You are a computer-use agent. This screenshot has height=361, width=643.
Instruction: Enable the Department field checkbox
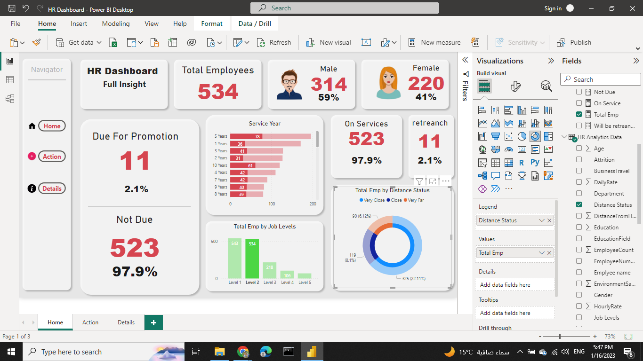[x=579, y=193]
